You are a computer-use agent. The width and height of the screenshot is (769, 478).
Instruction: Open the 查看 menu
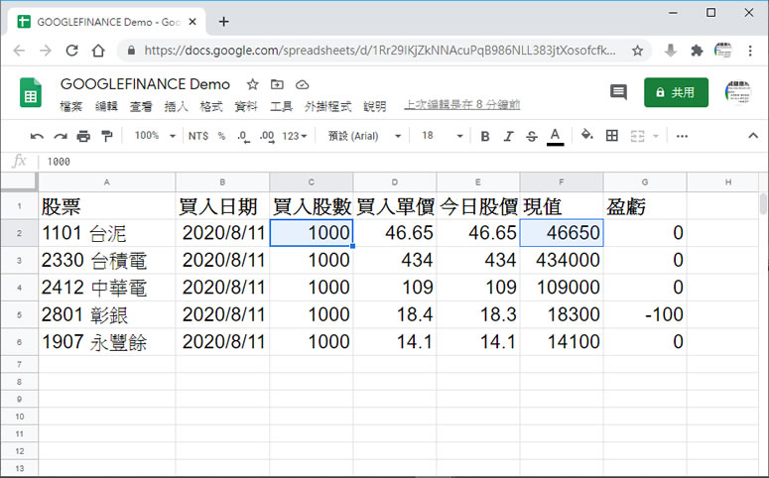[141, 106]
